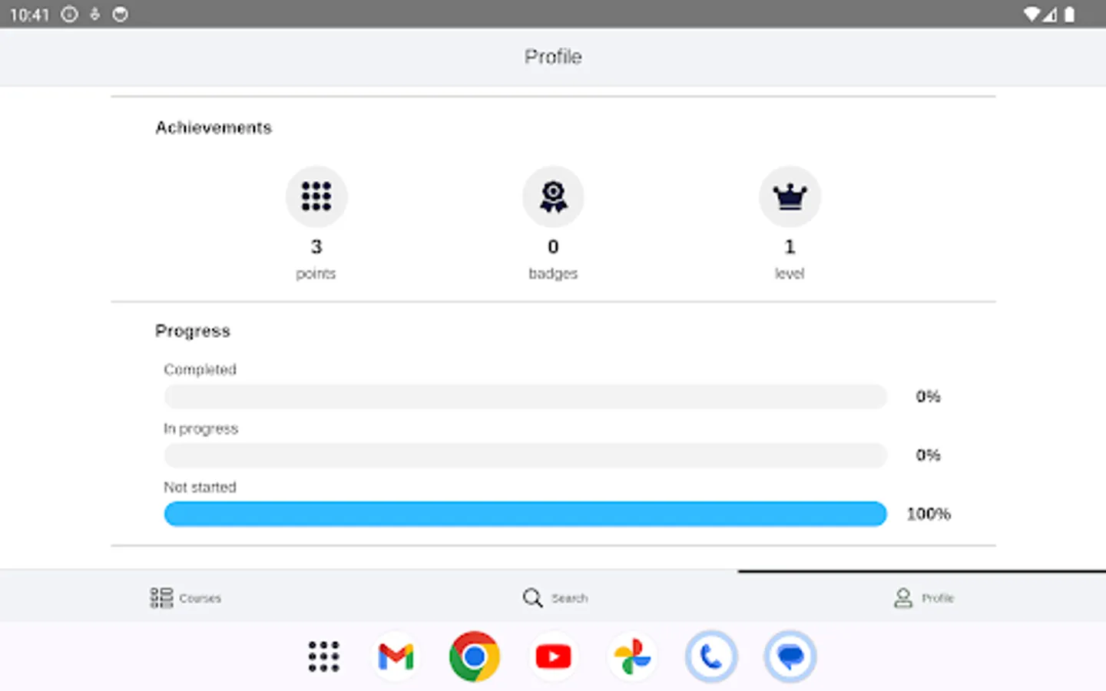Click the '0' badges value
Viewport: 1106px width, 691px height.
pos(553,246)
